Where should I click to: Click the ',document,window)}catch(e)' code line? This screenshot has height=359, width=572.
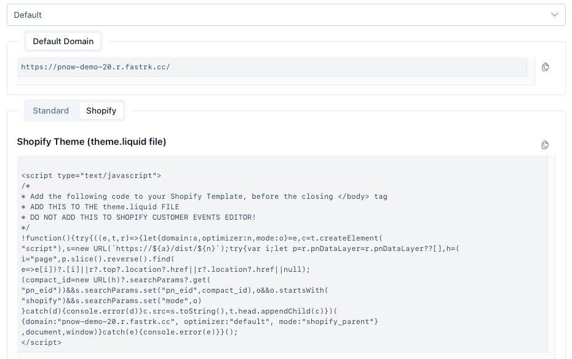(129, 332)
